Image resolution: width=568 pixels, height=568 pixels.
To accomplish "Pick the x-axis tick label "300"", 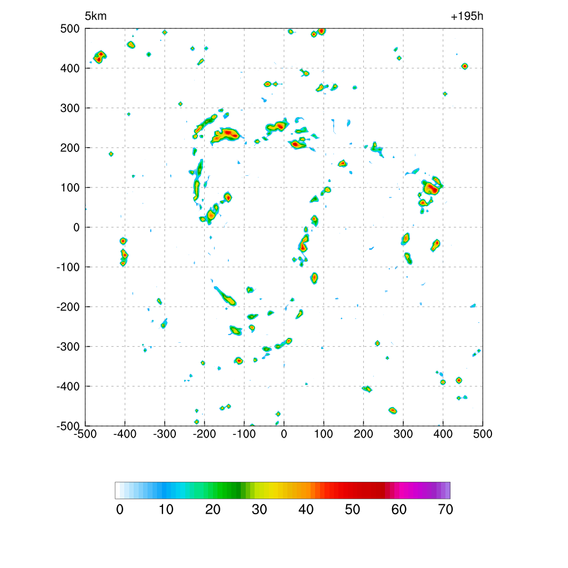I will pos(403,434).
